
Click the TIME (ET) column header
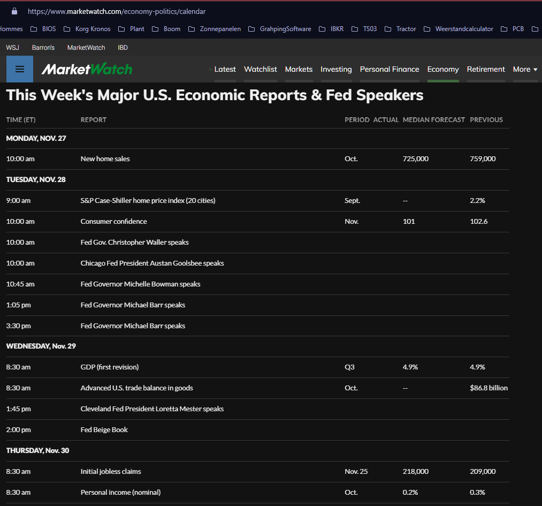pyautogui.click(x=21, y=119)
